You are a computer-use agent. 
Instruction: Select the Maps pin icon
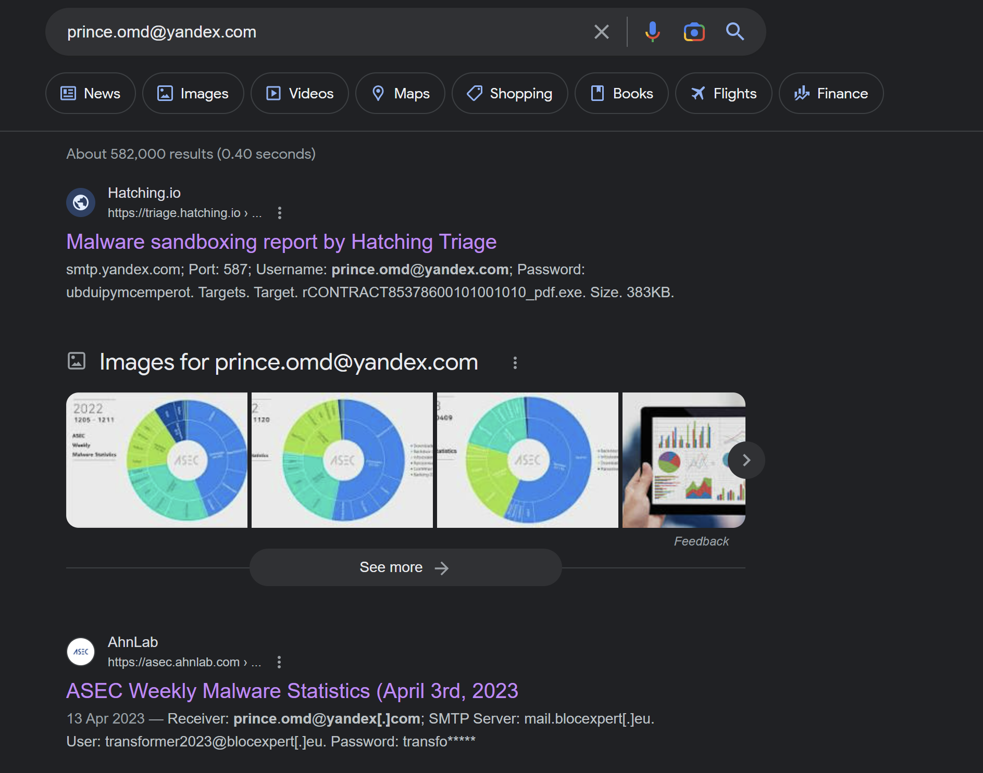379,93
